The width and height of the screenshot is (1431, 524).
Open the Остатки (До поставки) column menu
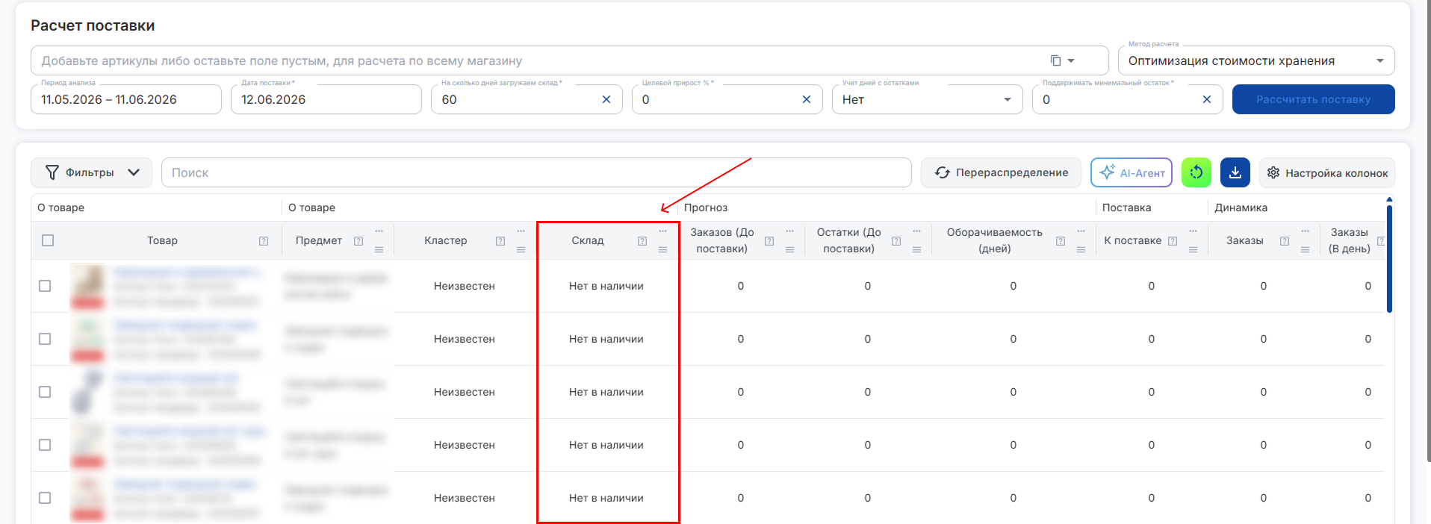pyautogui.click(x=916, y=249)
